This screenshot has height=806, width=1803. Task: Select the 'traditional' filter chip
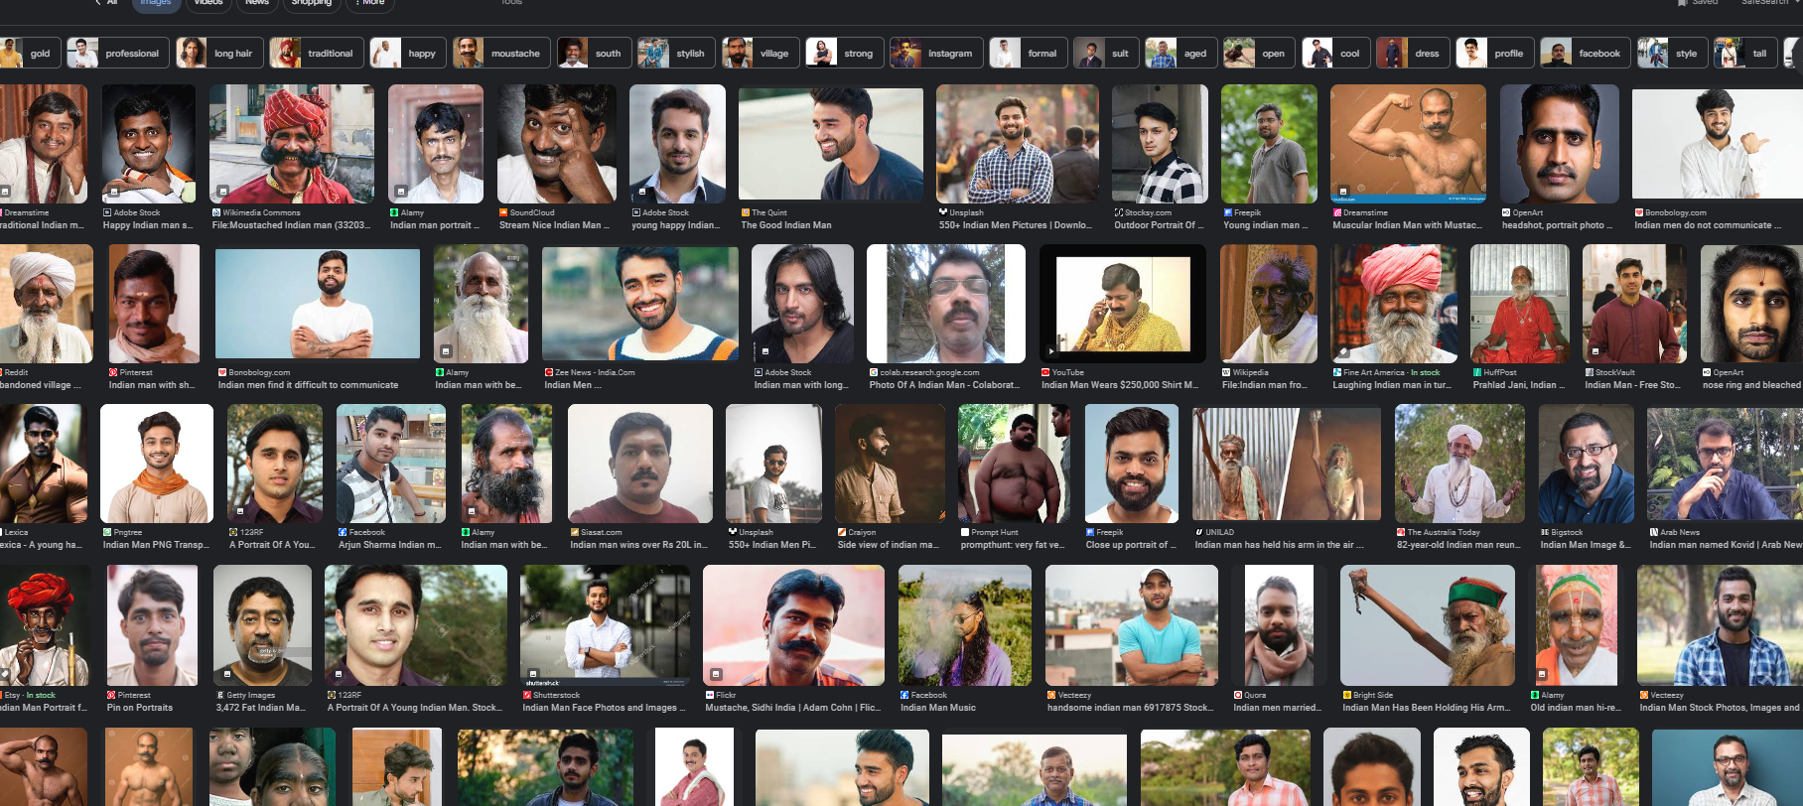point(316,54)
